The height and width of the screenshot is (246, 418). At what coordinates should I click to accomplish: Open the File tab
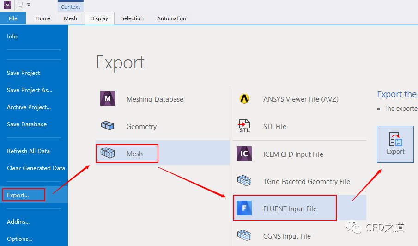(x=13, y=18)
